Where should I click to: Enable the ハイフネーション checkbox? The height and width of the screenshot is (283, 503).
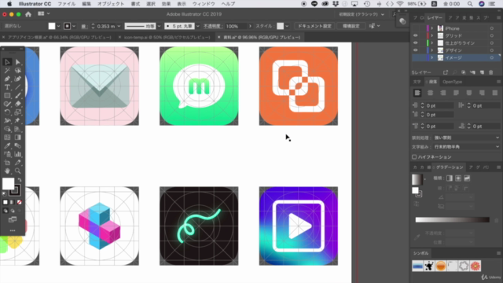coord(414,157)
